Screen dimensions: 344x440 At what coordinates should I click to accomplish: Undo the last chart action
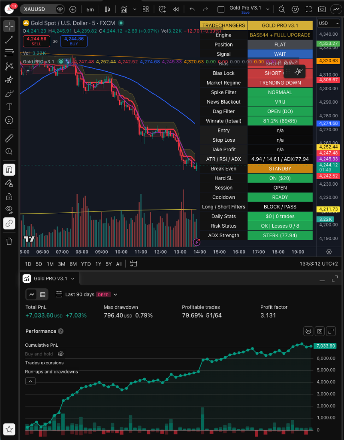[192, 9]
